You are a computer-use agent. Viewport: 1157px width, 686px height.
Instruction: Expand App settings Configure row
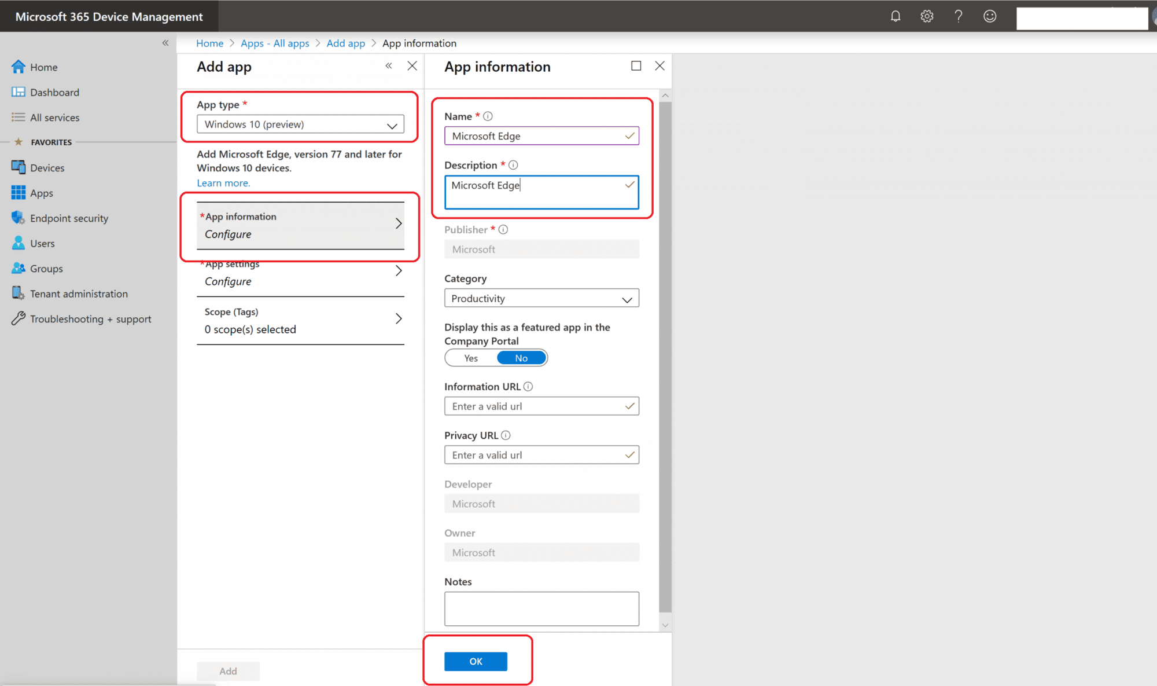click(300, 273)
